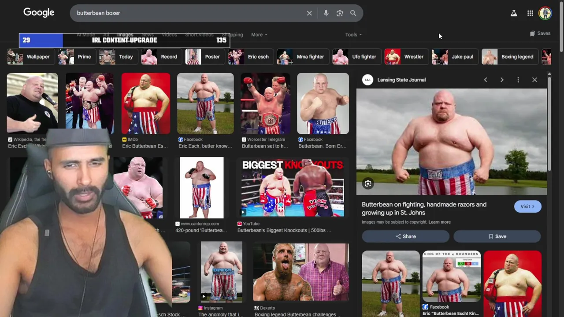Viewport: 564px width, 317px height.
Task: Visit the Lansing State Journal page
Action: click(527, 206)
